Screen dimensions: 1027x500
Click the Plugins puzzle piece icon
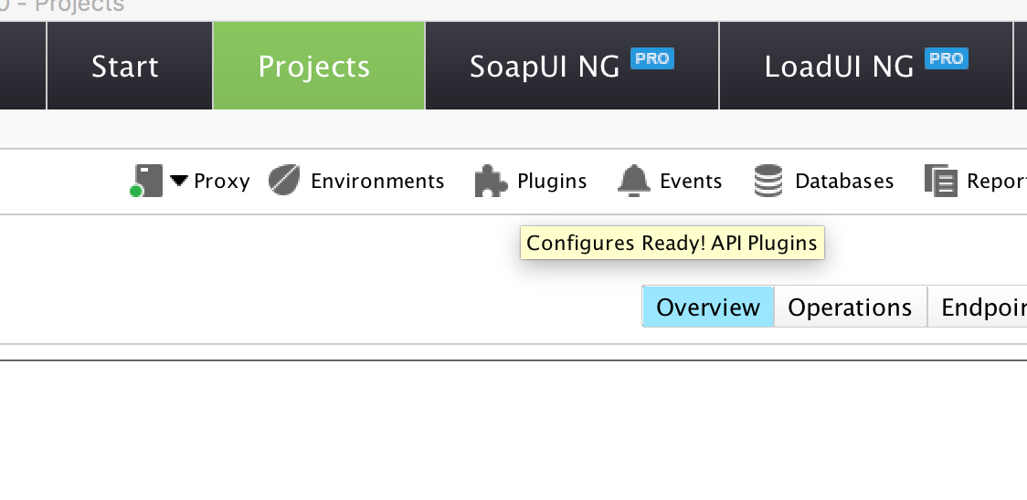point(491,181)
